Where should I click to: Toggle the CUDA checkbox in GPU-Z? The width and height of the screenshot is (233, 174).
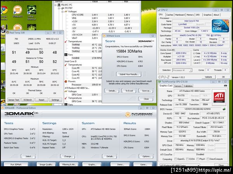tap(187, 159)
